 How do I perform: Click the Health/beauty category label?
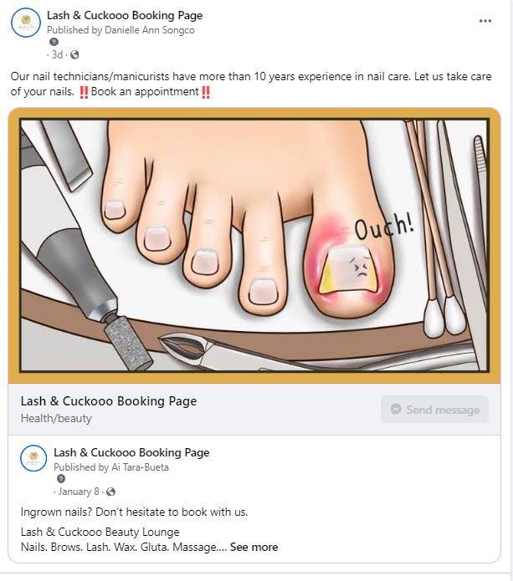tap(56, 418)
